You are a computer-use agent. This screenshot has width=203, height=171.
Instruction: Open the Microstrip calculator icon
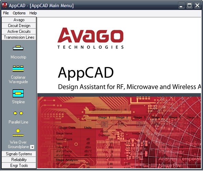click(x=18, y=48)
